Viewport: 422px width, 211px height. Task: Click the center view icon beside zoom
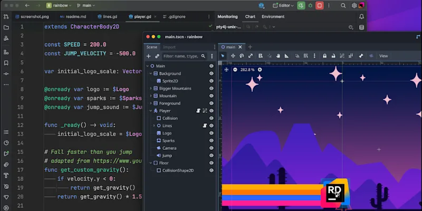tap(227, 70)
